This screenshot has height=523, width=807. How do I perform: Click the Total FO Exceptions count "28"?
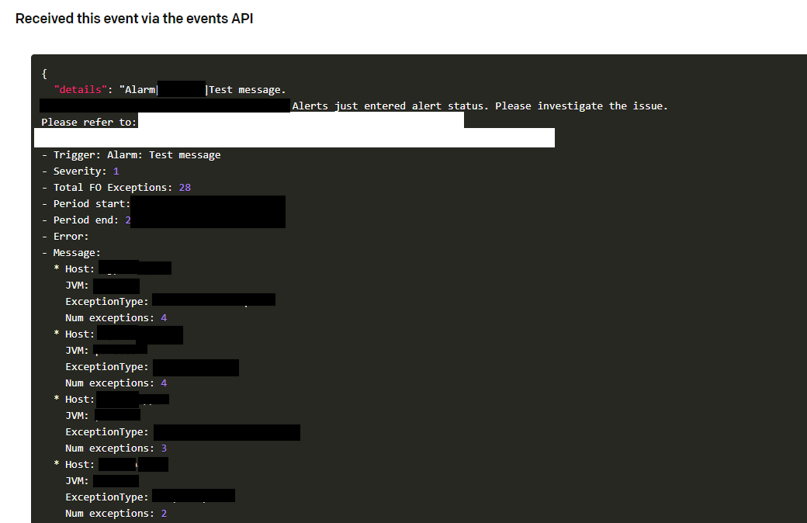pyautogui.click(x=184, y=187)
